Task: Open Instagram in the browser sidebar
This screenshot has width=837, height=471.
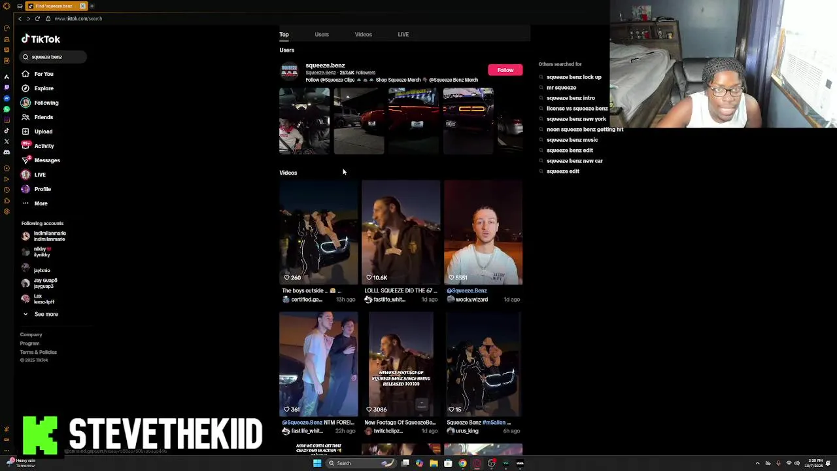Action: (7, 120)
